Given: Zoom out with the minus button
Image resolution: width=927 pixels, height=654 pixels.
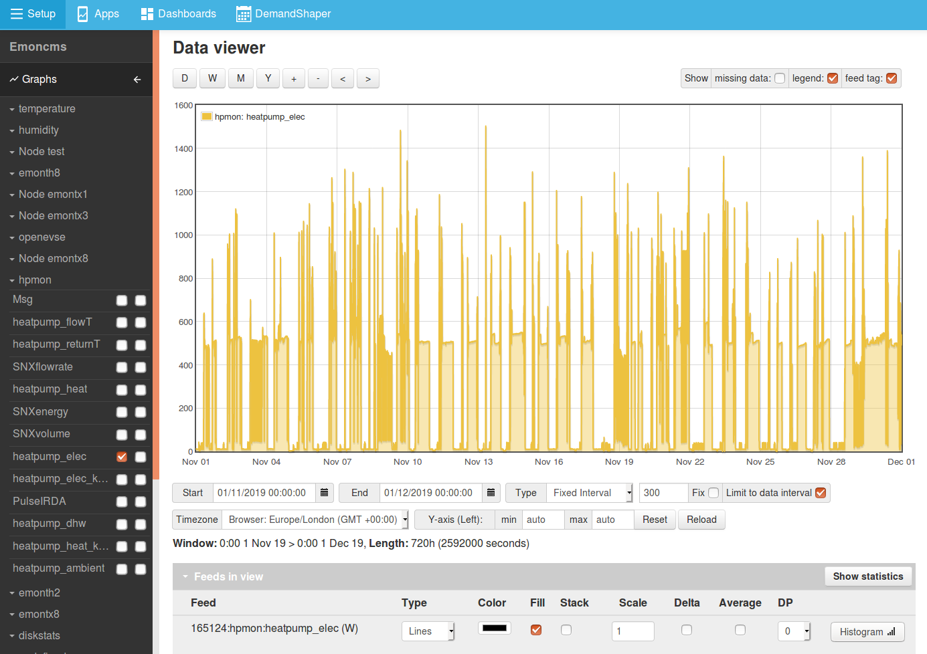Looking at the screenshot, I should click(x=318, y=78).
